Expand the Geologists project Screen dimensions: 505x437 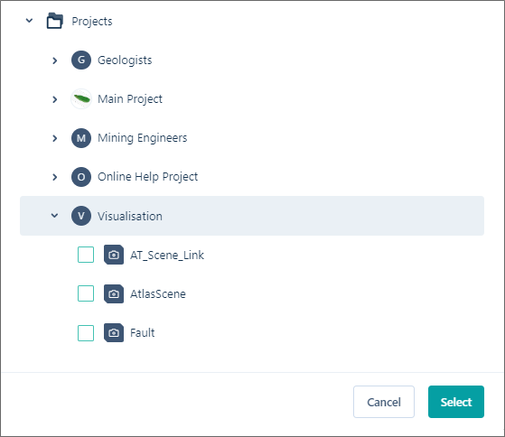55,60
